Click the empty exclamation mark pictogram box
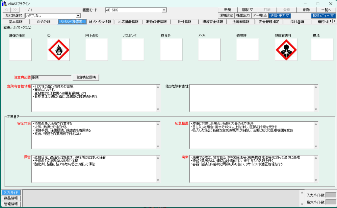 tap(247, 50)
